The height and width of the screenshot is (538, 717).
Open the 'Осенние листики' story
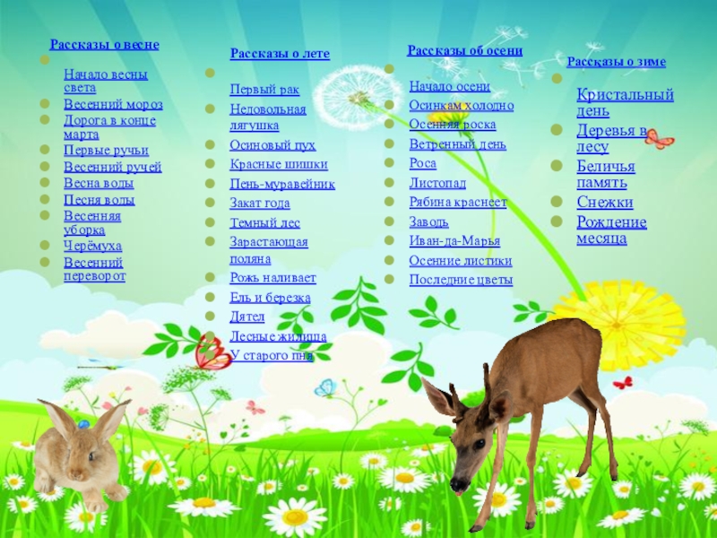click(461, 261)
